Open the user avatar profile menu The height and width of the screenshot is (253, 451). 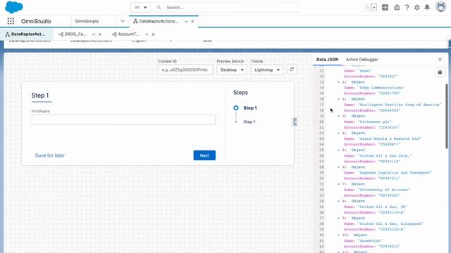(x=440, y=7)
